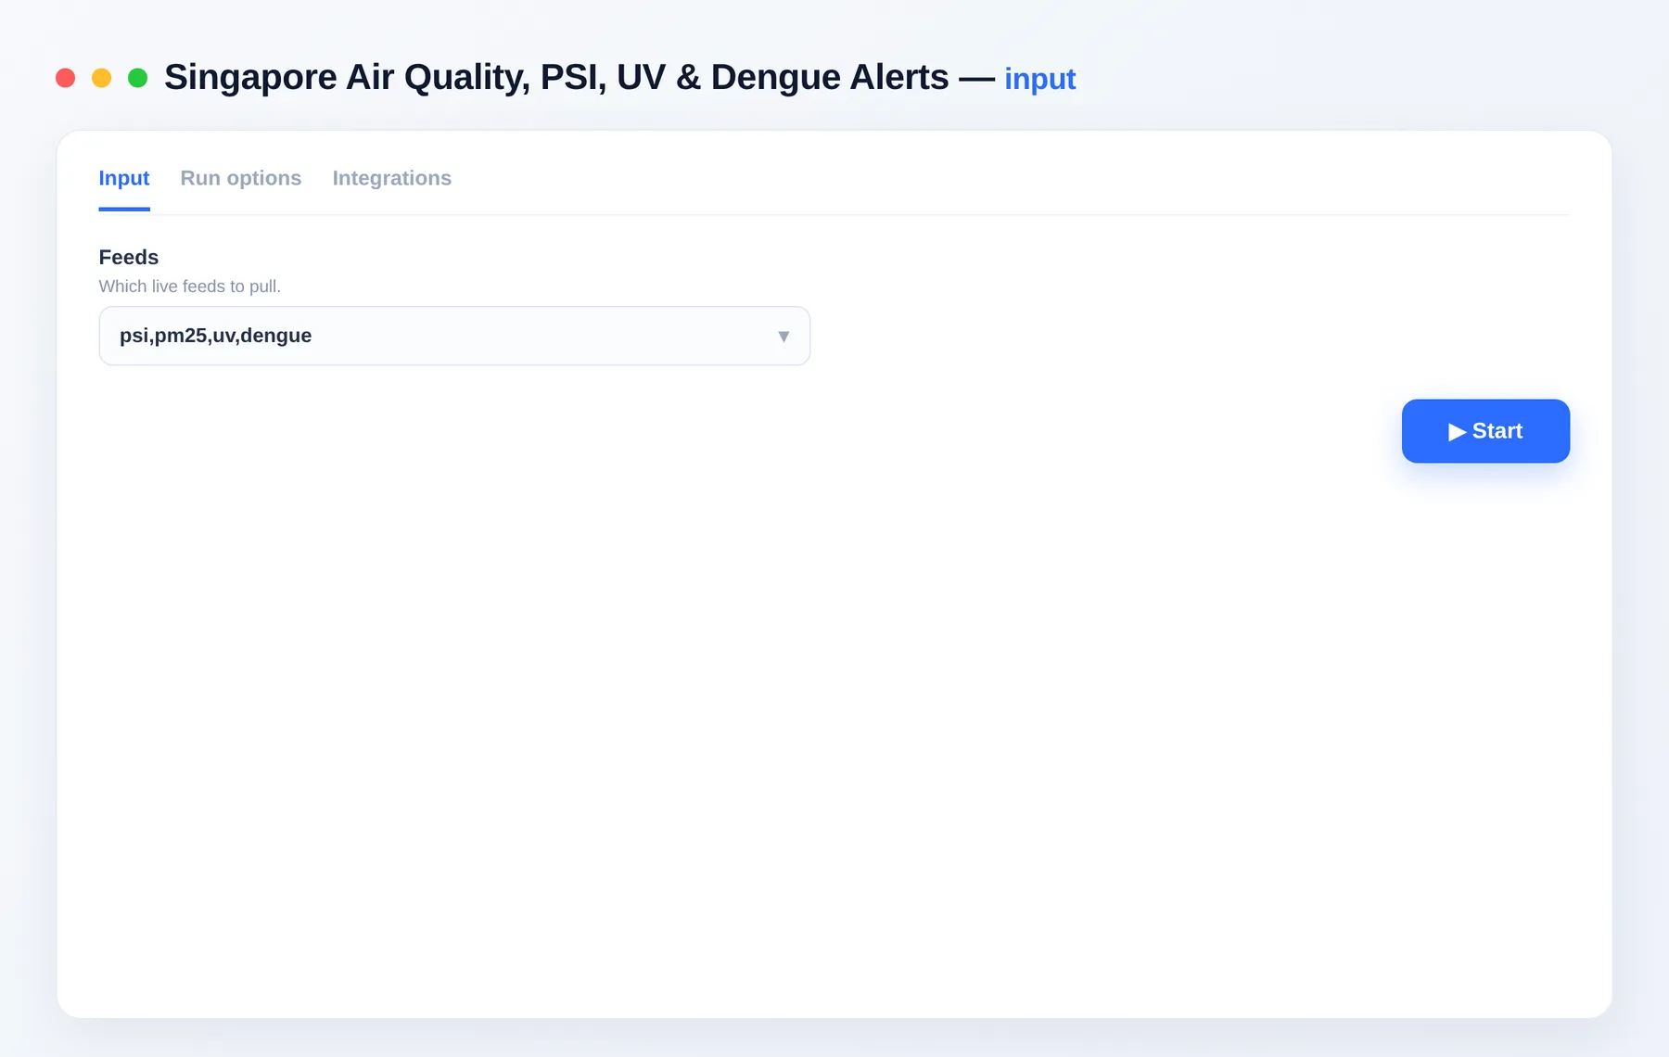Click the Start button
This screenshot has width=1669, height=1057.
pos(1485,431)
